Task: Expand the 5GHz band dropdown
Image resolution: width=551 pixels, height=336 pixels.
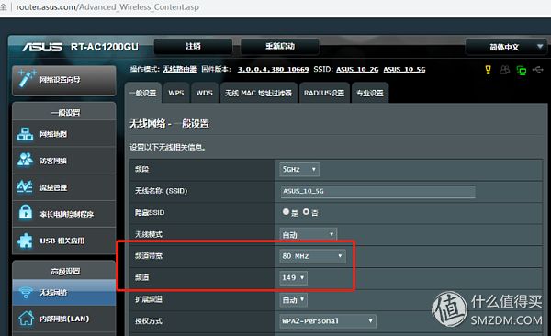Action: [299, 170]
